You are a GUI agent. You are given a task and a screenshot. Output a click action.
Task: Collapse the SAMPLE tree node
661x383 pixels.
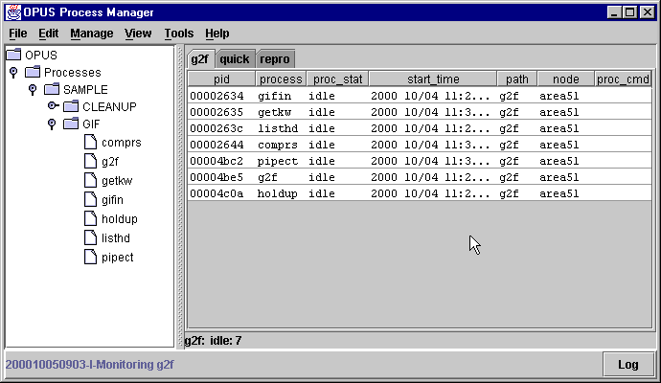click(x=33, y=89)
